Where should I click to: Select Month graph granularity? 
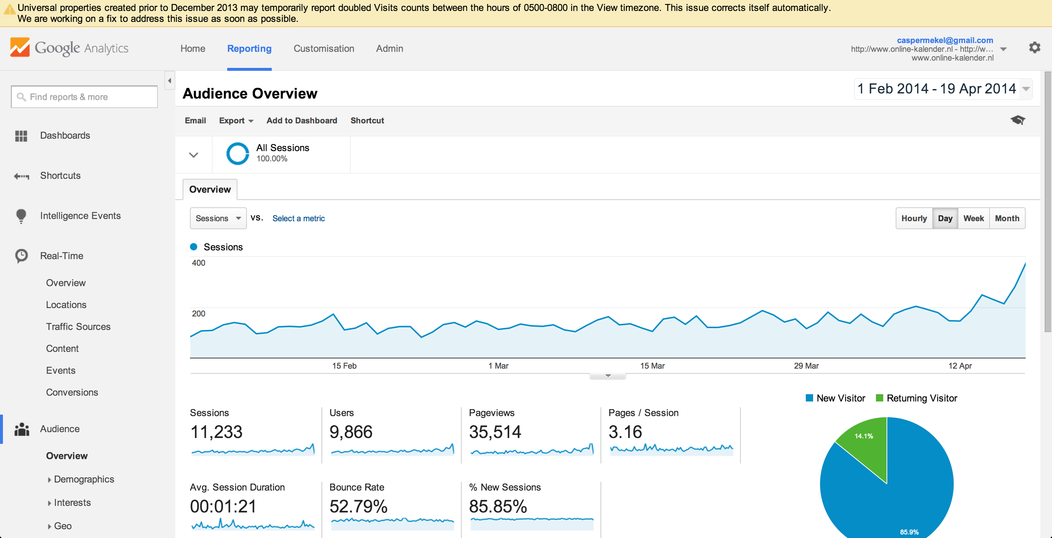pos(1007,218)
